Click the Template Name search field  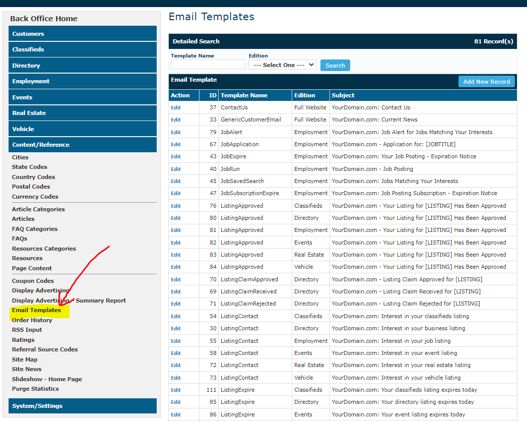point(208,64)
